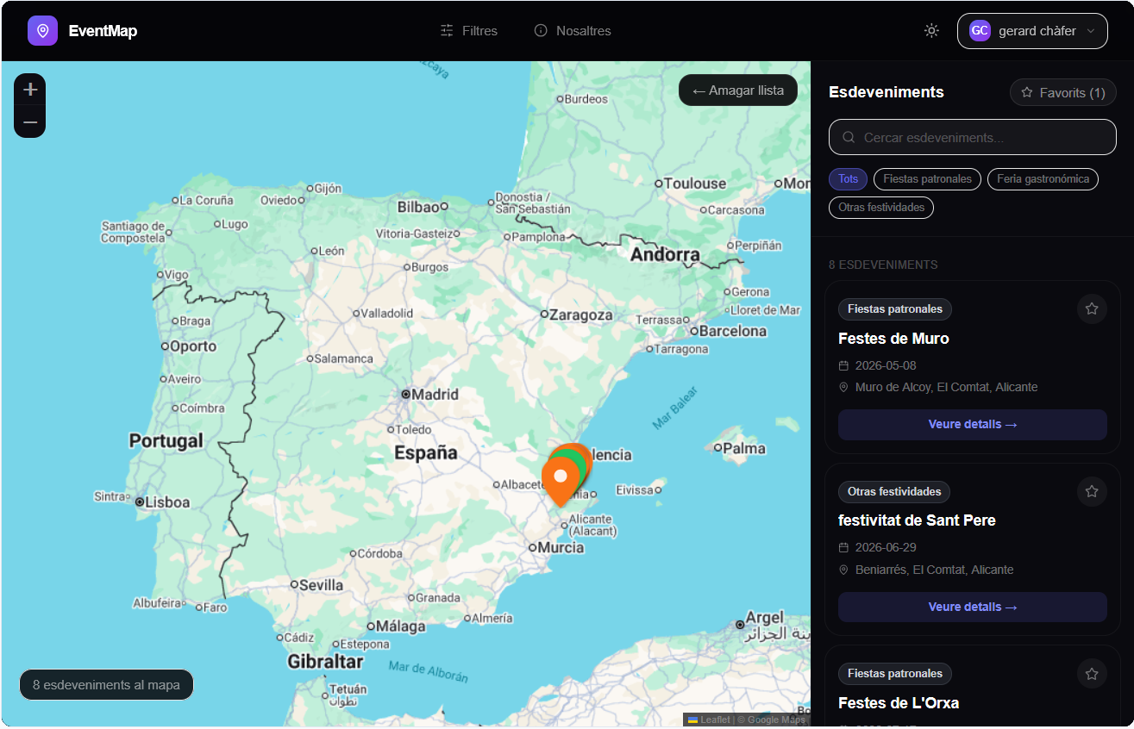Click the Toulouse label on the map

tap(695, 184)
